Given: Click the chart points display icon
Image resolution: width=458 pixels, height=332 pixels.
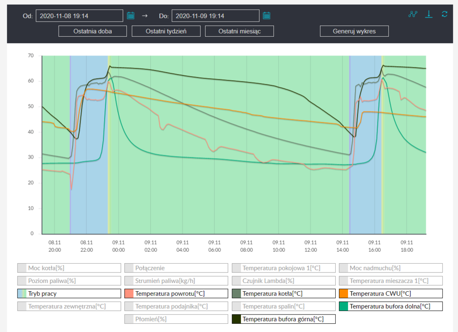Looking at the screenshot, I should (413, 14).
